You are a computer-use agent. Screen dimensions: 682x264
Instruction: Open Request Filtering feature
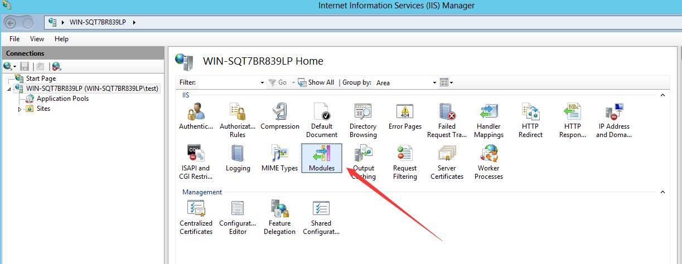tap(405, 162)
